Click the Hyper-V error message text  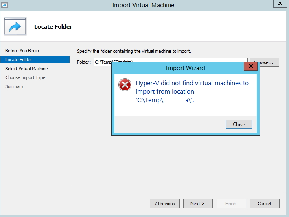(x=192, y=91)
